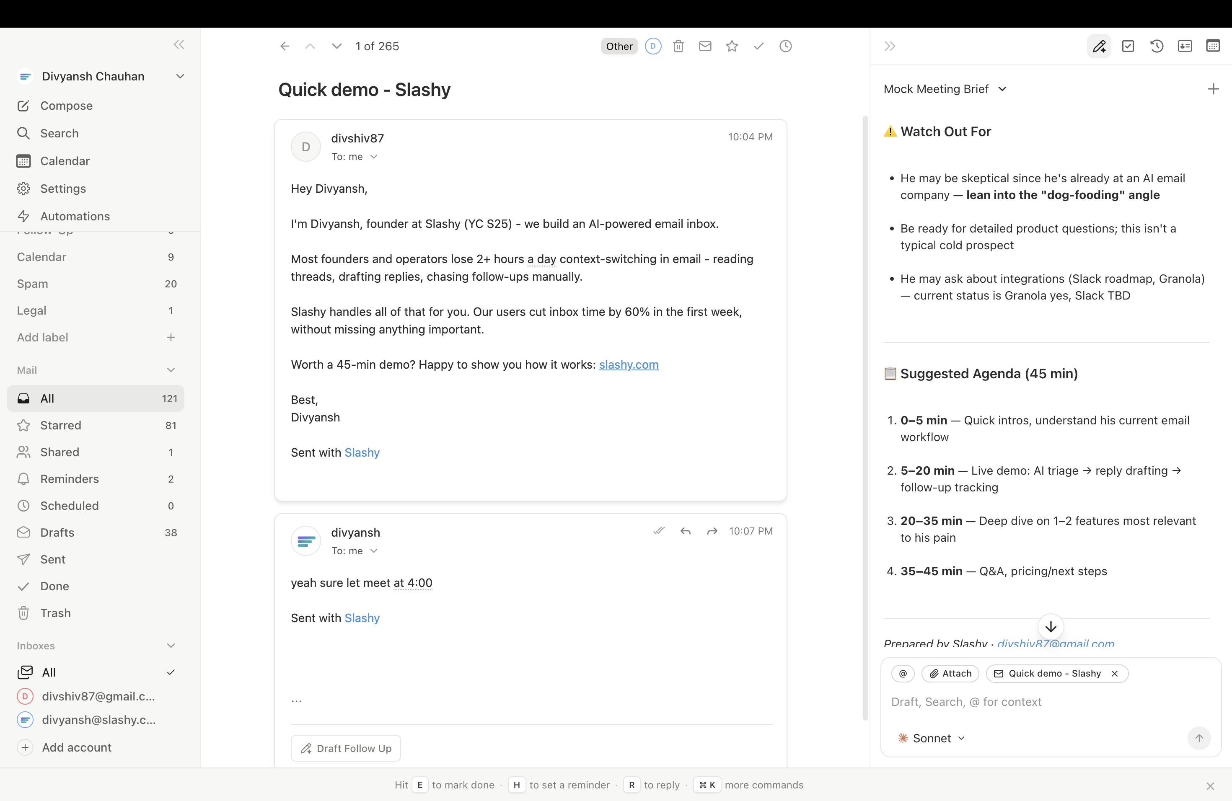Image resolution: width=1232 pixels, height=801 pixels.
Task: Select the Legal label
Action: click(x=96, y=310)
